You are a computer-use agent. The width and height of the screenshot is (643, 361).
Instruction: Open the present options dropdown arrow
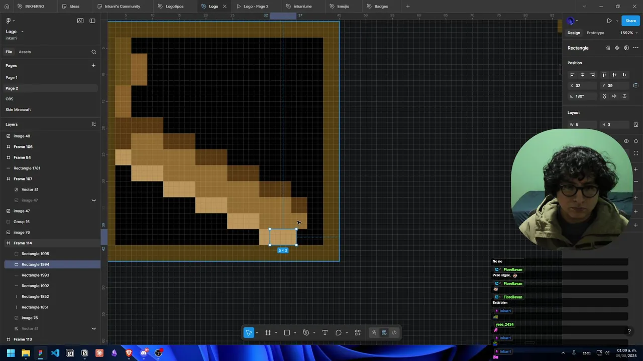click(x=617, y=21)
